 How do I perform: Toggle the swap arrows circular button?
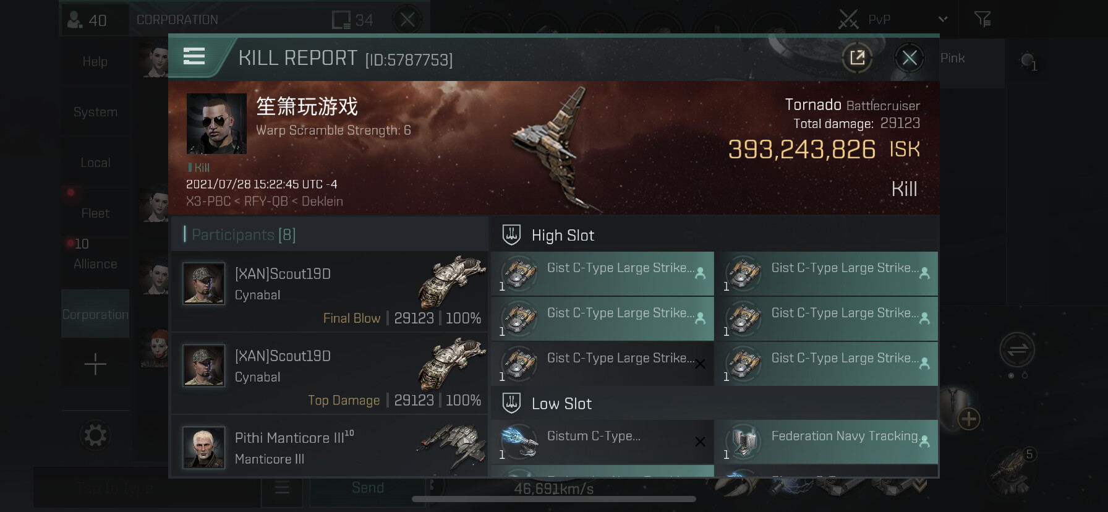(x=1017, y=351)
